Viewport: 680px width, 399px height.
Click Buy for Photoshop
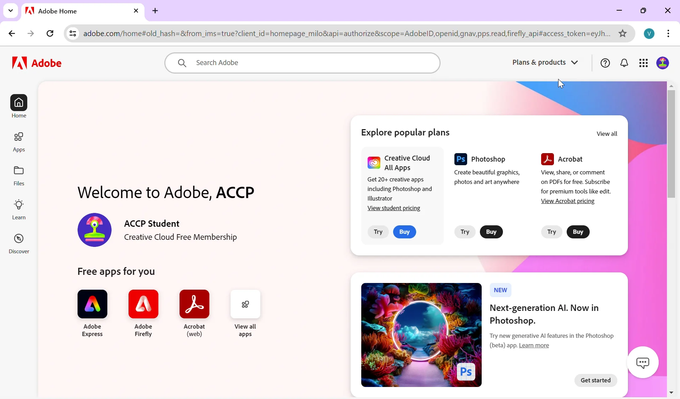click(x=491, y=232)
